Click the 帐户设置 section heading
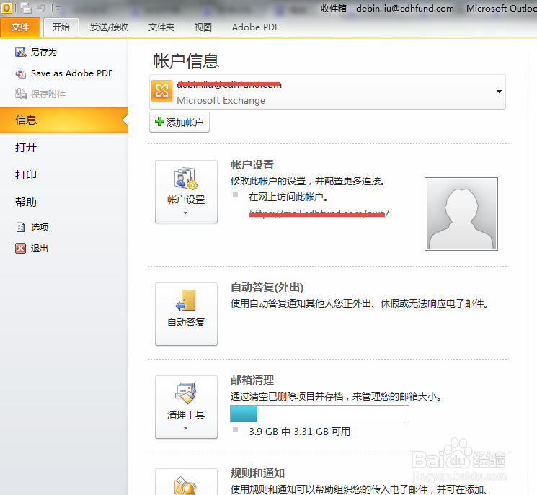 click(x=252, y=165)
